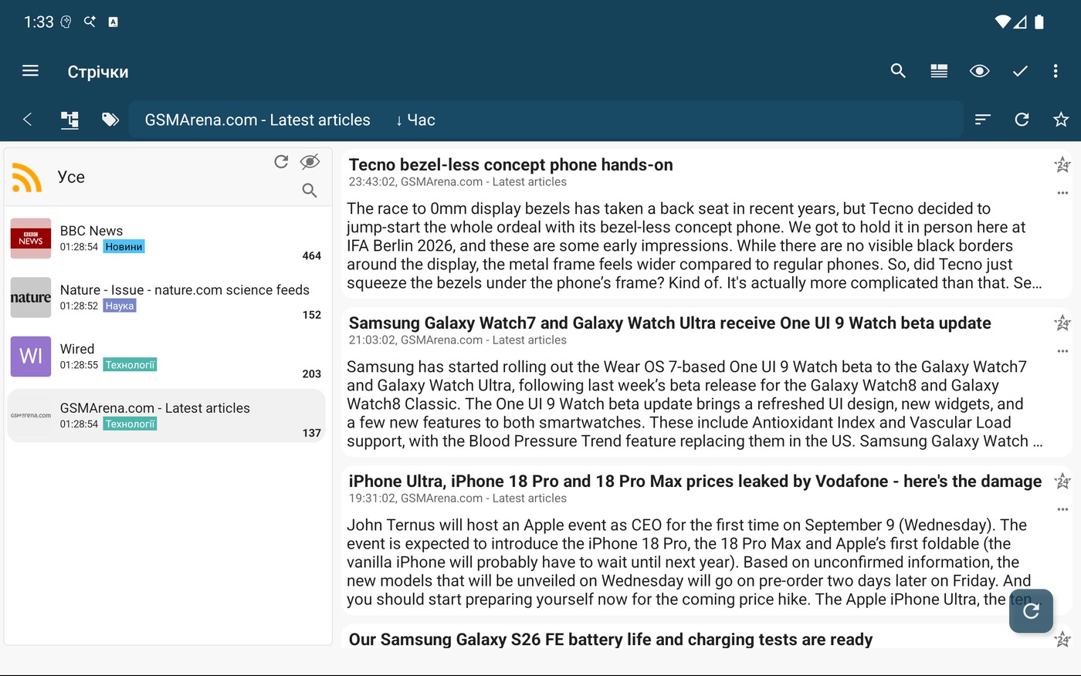Toggle hidden feeds visibility in sidebar
The height and width of the screenshot is (676, 1081).
(x=310, y=161)
